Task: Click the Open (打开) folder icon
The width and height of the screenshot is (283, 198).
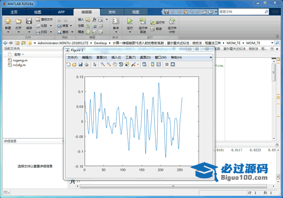Action: 18,21
